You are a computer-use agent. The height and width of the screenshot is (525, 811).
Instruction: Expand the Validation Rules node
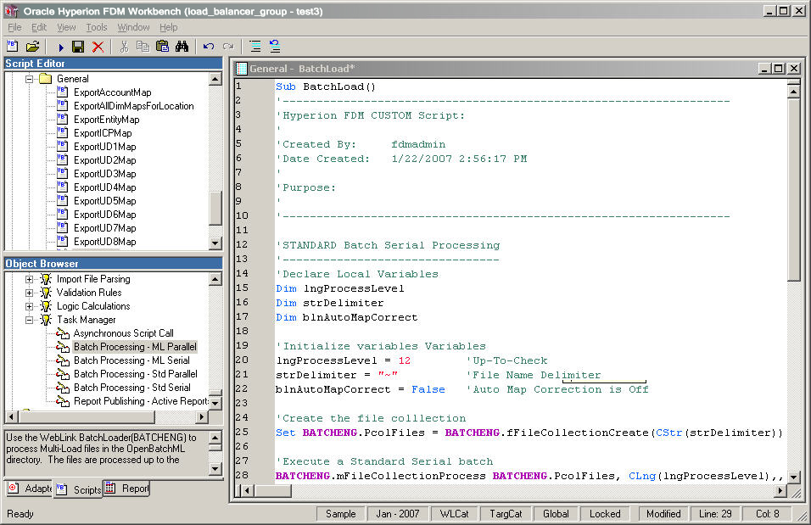(x=30, y=293)
